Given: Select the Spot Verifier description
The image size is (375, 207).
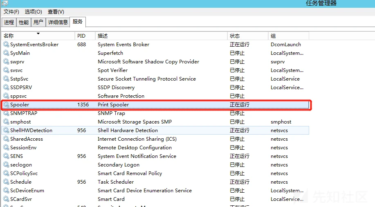Looking at the screenshot, I should tap(112, 70).
